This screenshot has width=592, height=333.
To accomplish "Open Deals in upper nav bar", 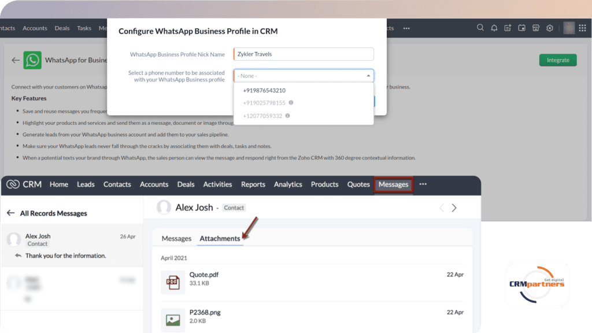I will click(62, 28).
